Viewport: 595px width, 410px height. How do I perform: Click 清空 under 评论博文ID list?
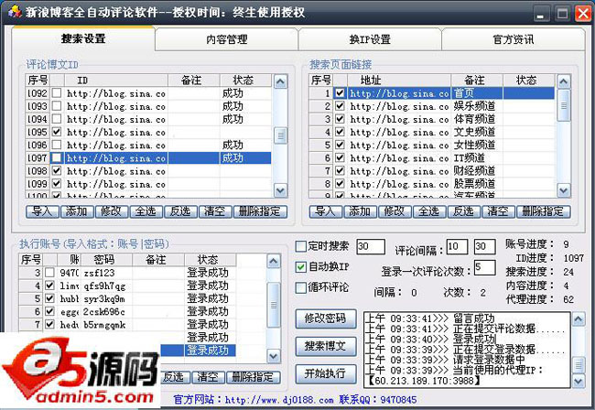pos(215,211)
